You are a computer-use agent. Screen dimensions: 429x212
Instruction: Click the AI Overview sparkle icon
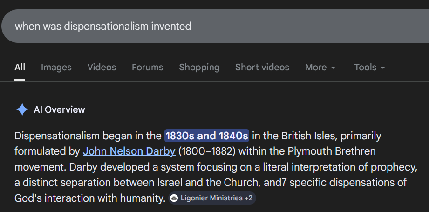point(22,109)
